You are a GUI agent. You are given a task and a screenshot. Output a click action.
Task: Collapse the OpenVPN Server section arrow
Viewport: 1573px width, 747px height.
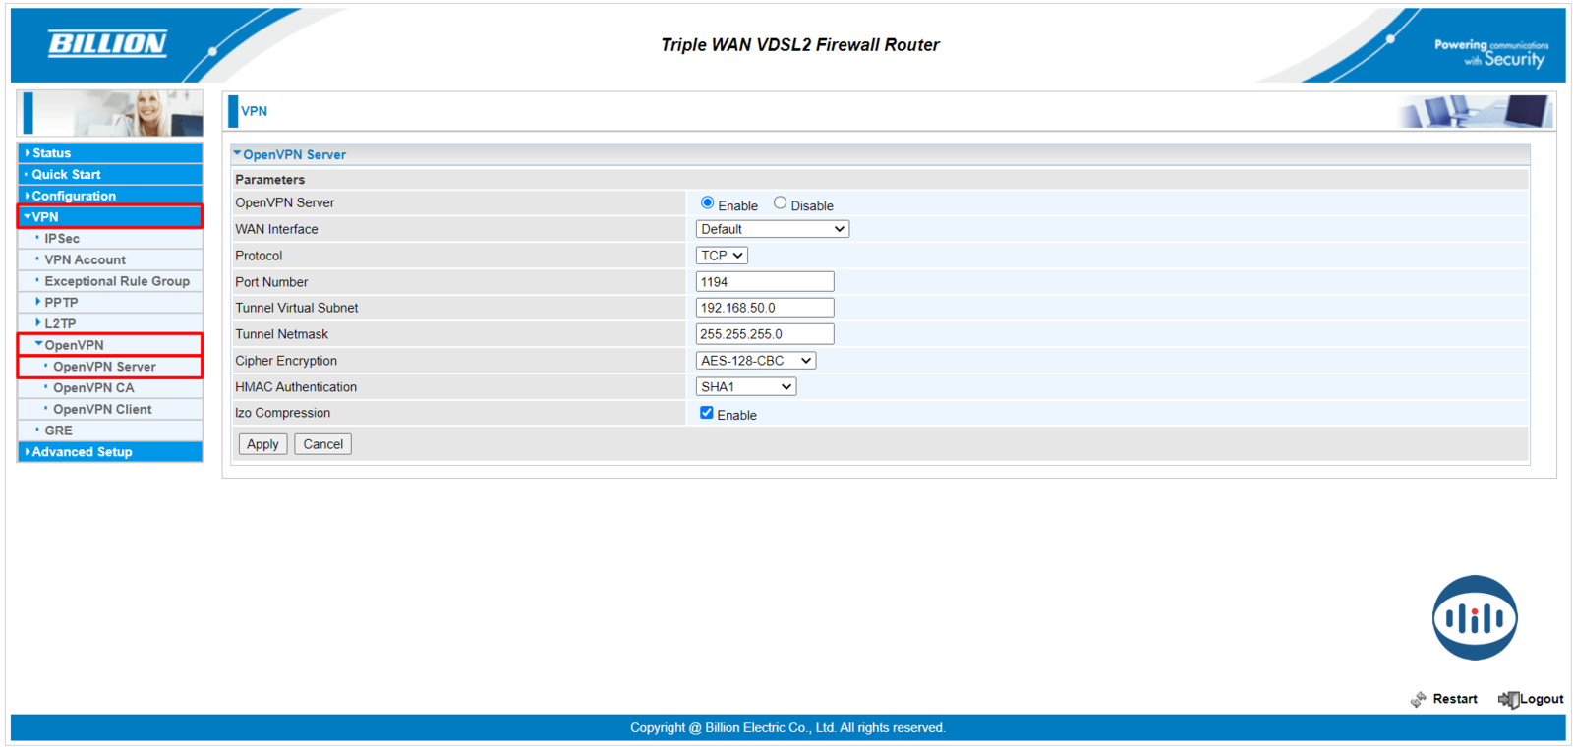[x=237, y=154]
